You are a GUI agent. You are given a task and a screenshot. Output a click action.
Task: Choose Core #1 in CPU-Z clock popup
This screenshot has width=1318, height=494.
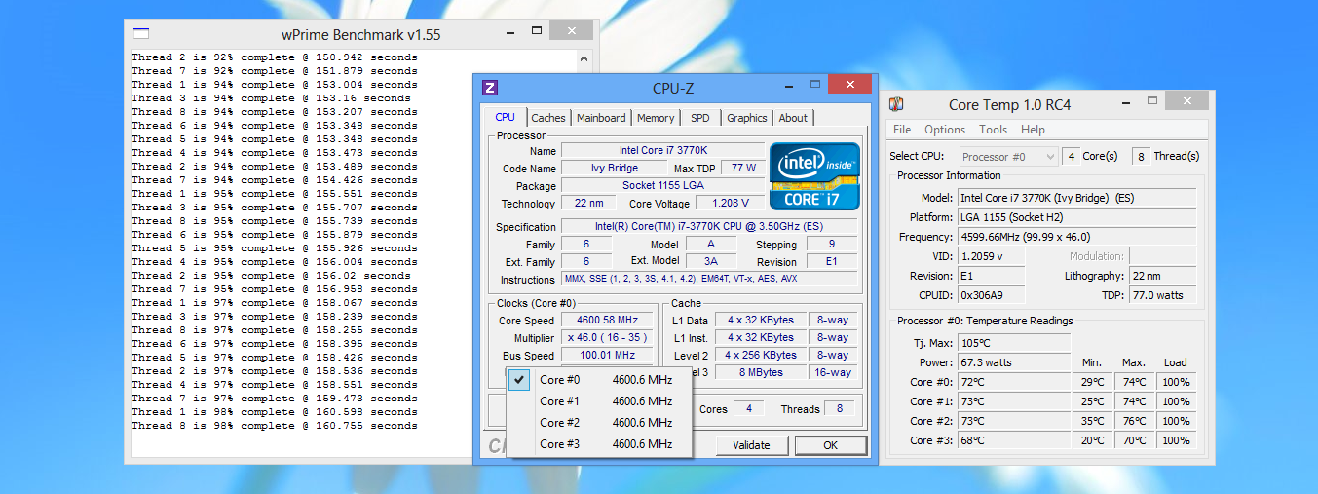coord(599,401)
